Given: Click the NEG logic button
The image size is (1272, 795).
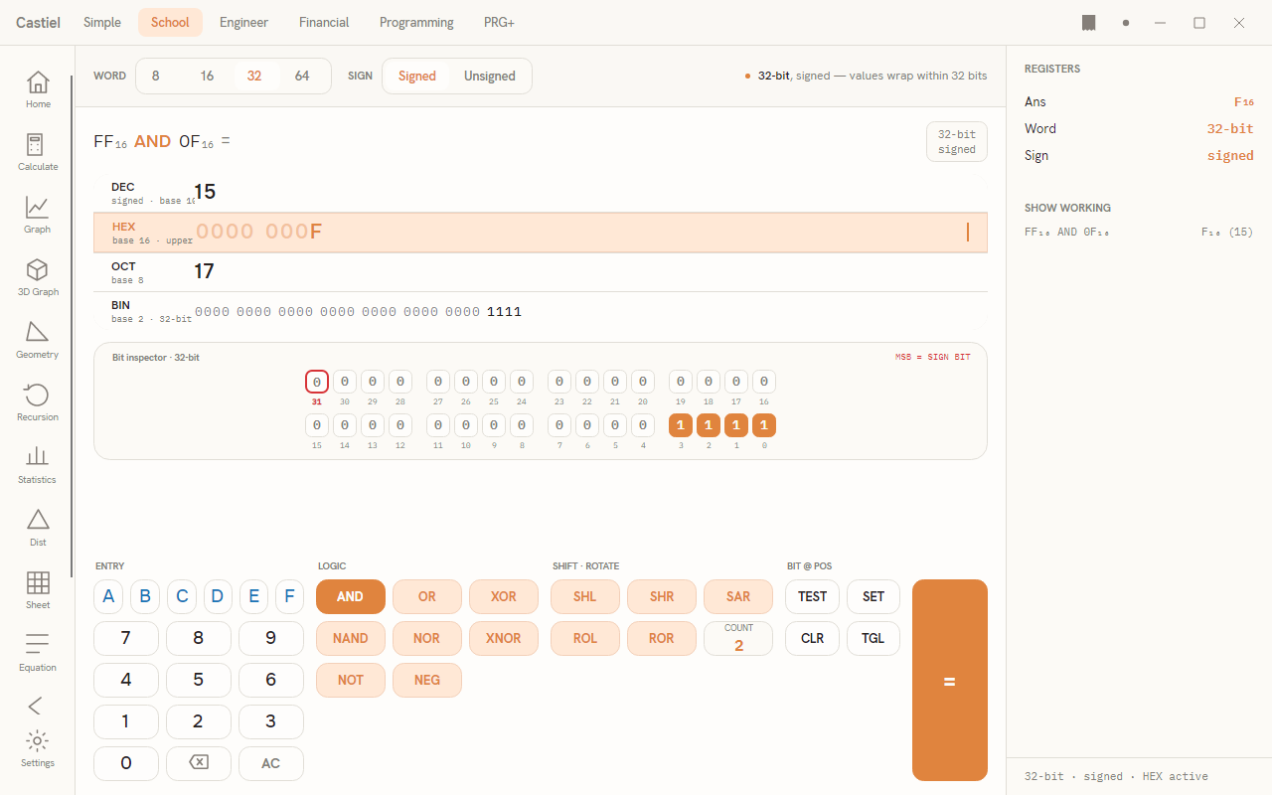Looking at the screenshot, I should [427, 680].
